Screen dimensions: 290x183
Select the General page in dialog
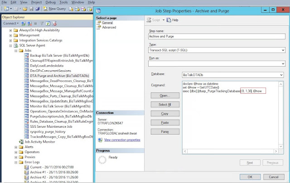[107, 23]
